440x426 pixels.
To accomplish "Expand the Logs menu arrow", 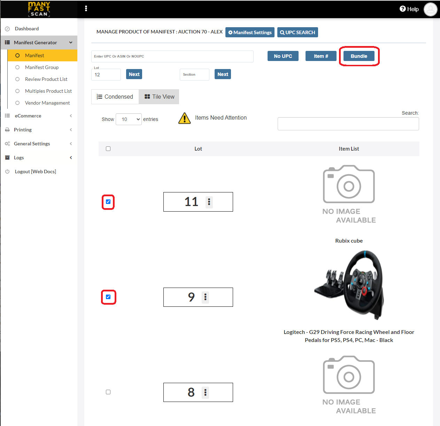I will pyautogui.click(x=71, y=158).
